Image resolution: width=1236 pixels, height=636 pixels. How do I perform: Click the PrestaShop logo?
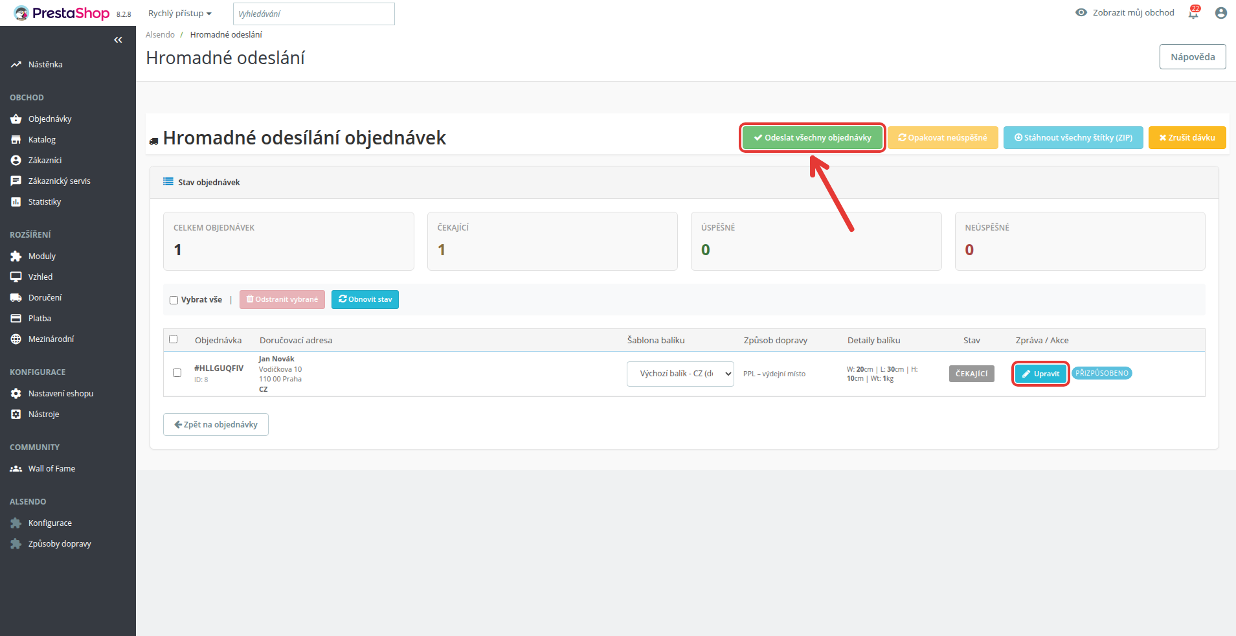coord(62,13)
